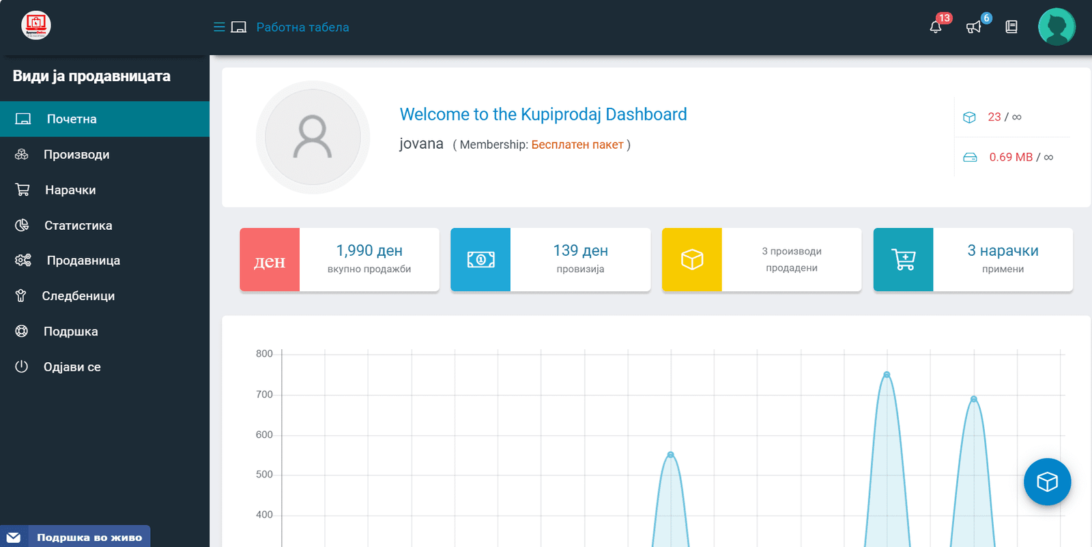
Task: Click the Производи boxes icon
Action: point(22,155)
